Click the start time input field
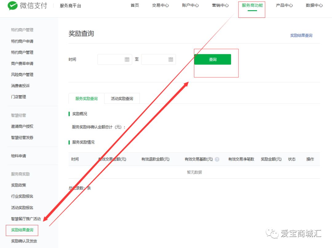Screen dimensions: 332x248 [x=111, y=59]
